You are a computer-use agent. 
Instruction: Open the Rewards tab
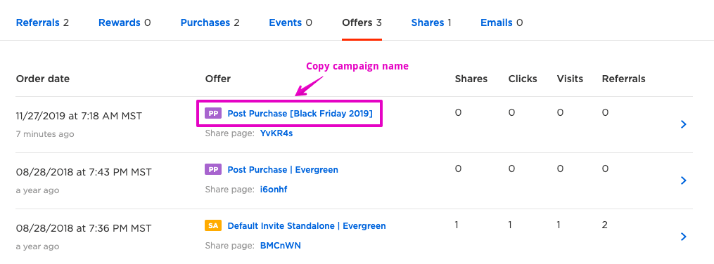click(125, 22)
